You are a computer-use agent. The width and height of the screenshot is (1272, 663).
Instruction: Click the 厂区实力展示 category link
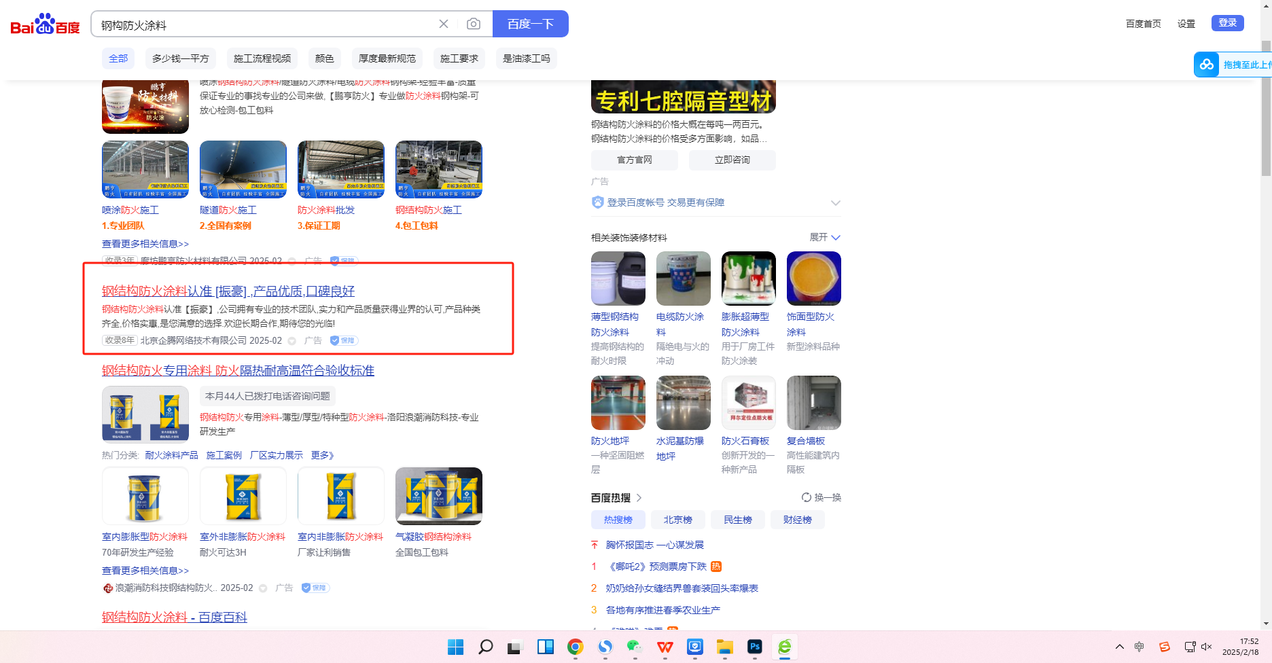pos(277,455)
